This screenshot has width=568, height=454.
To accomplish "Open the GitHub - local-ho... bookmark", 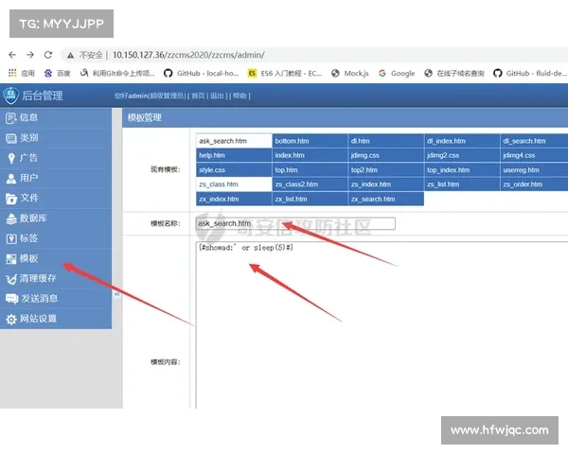I will (202, 73).
